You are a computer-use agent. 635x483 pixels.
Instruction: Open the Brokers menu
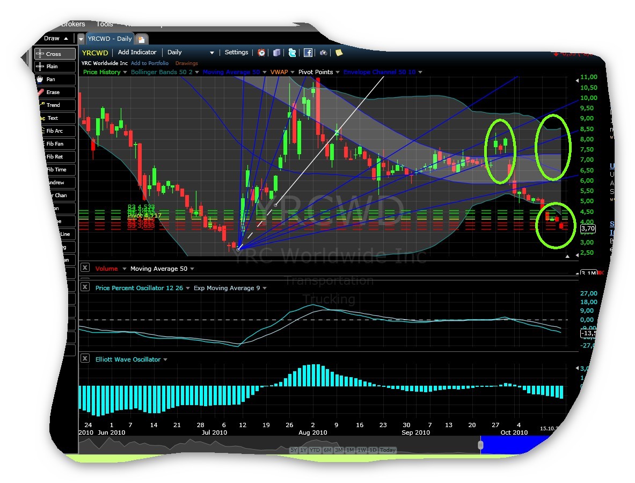tap(73, 24)
